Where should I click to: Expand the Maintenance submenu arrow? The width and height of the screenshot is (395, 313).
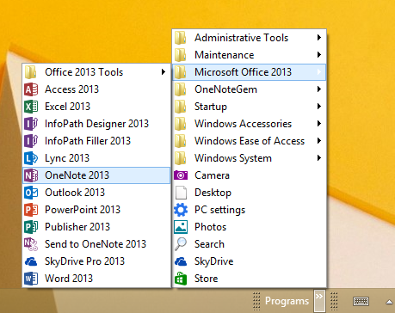coord(319,55)
